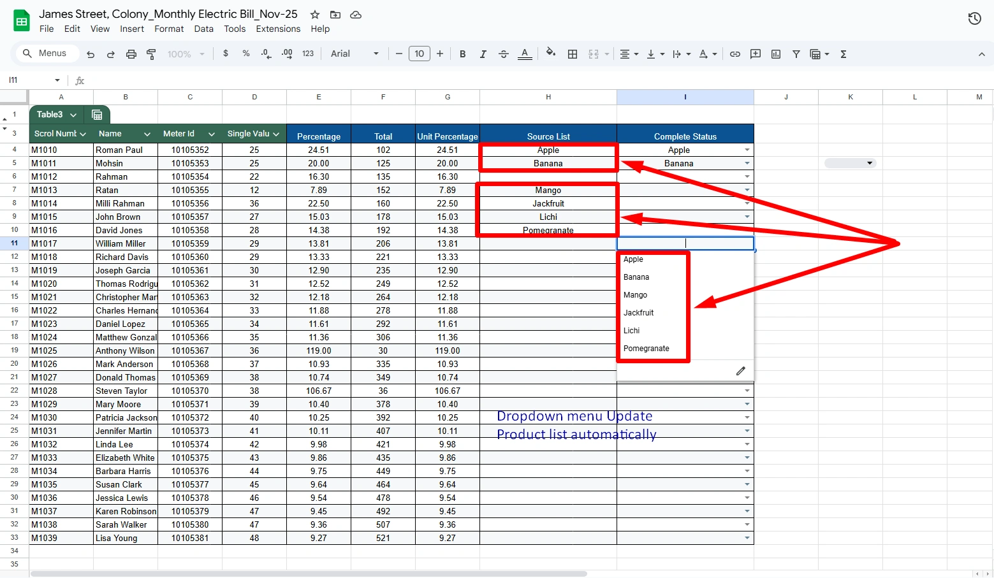Apply strikethrough formatting
The height and width of the screenshot is (578, 994).
(x=503, y=54)
